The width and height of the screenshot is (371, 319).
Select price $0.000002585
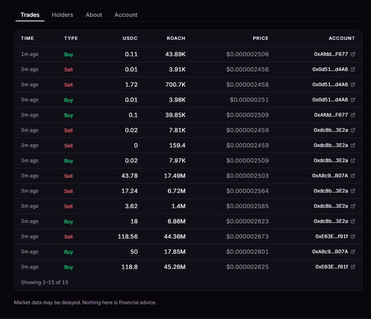[x=248, y=206]
